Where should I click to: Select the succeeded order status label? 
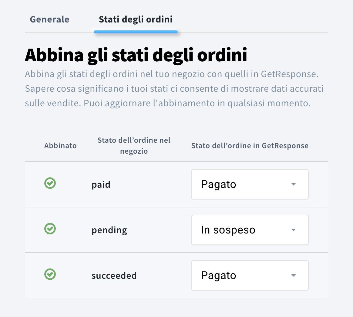tap(114, 276)
